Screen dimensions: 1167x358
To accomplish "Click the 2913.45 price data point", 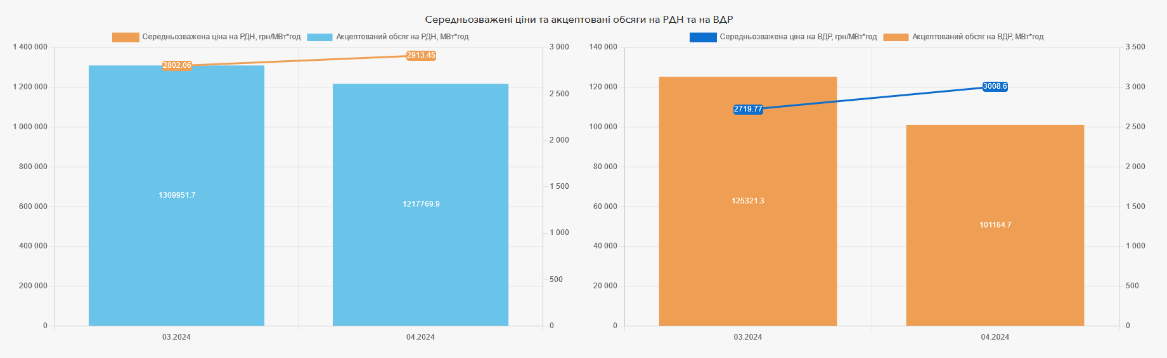I will tap(421, 56).
